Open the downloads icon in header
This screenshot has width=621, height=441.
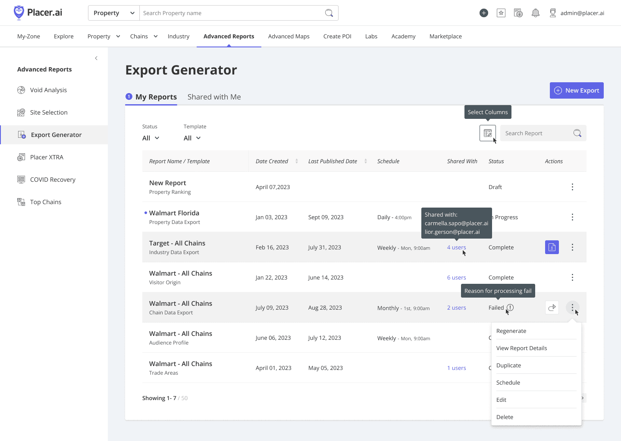pos(518,13)
